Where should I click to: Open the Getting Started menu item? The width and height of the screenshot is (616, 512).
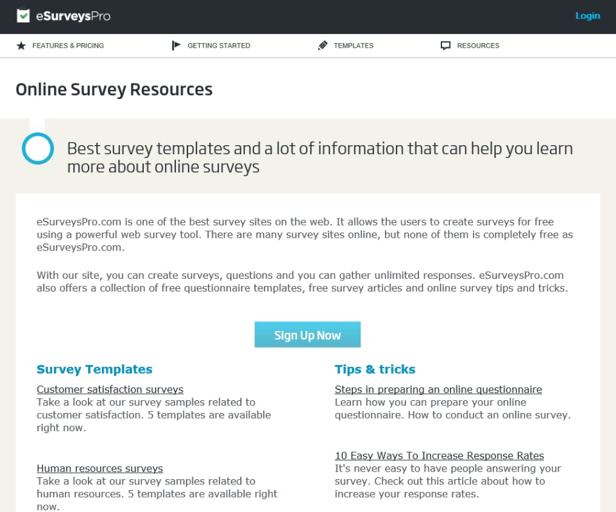tap(218, 46)
